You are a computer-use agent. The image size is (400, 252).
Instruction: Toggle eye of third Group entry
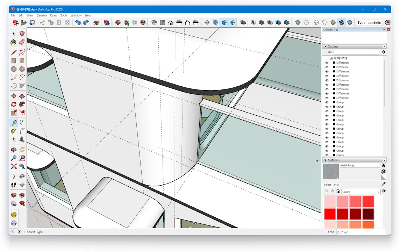(327, 111)
